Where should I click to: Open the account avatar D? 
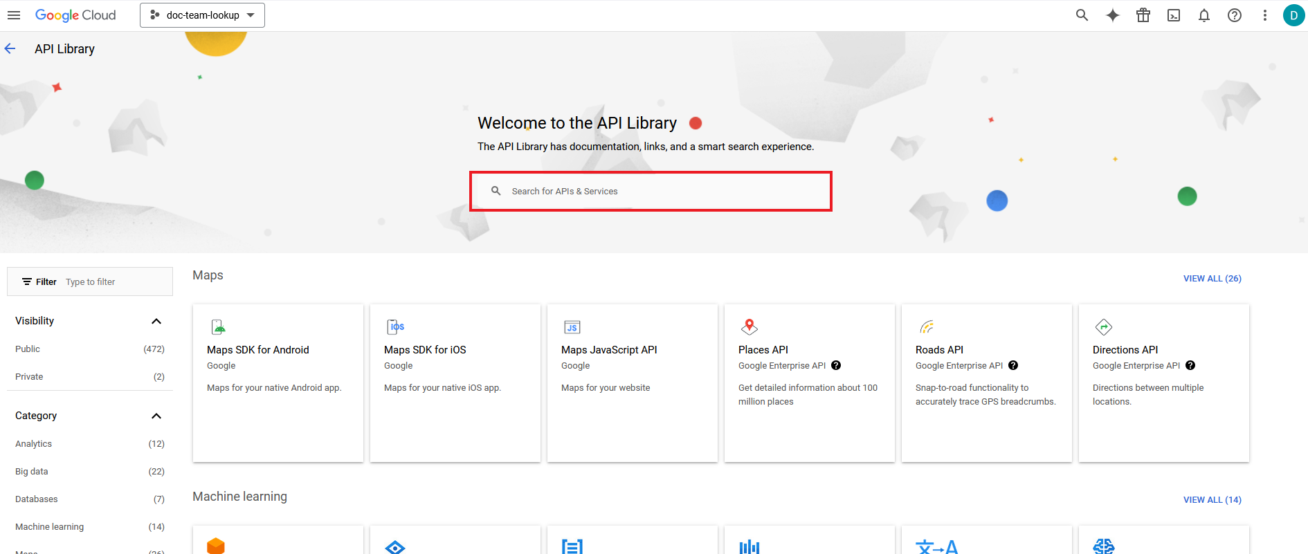(1293, 15)
